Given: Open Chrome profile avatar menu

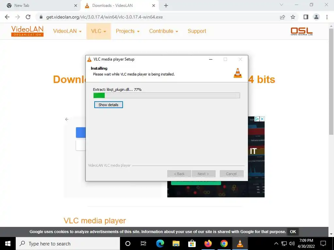Looking at the screenshot, I should (x=316, y=17).
